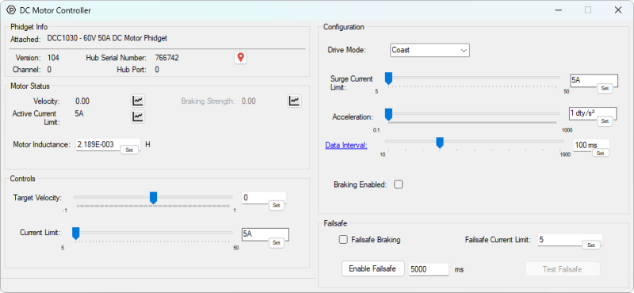This screenshot has width=634, height=293.
Task: Open the Active Current Limit graph icon
Action: (138, 116)
